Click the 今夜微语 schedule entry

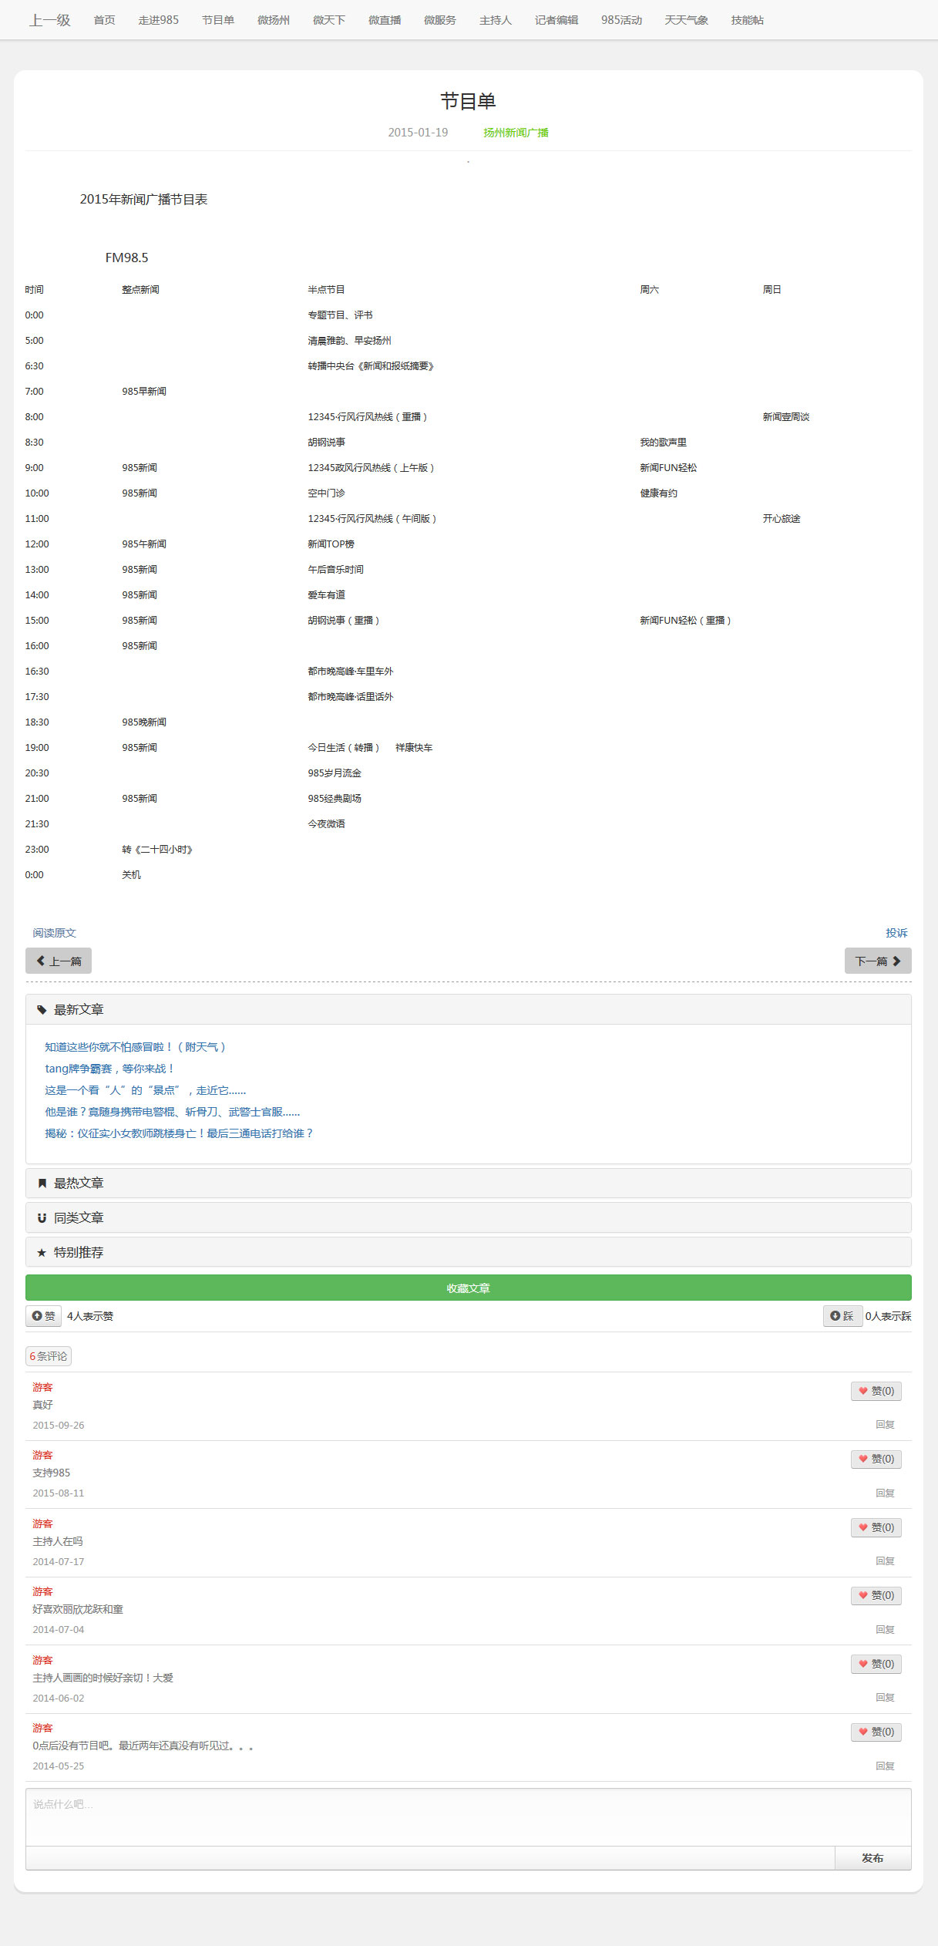(327, 824)
